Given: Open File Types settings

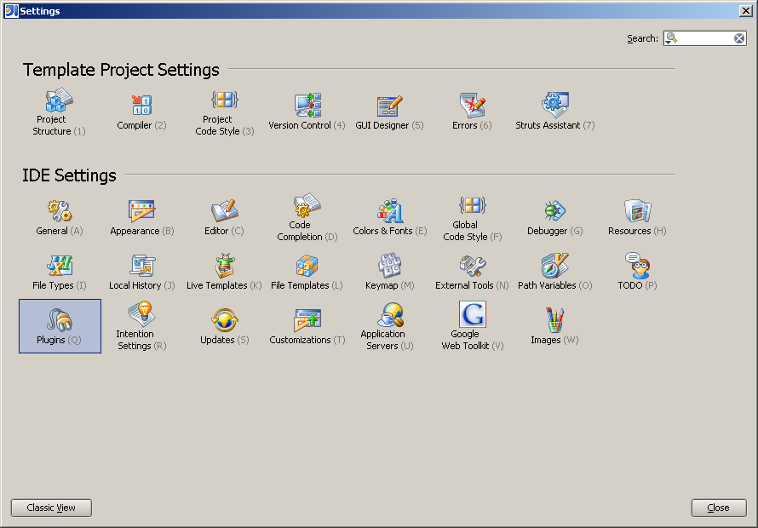Looking at the screenshot, I should click(x=59, y=272).
